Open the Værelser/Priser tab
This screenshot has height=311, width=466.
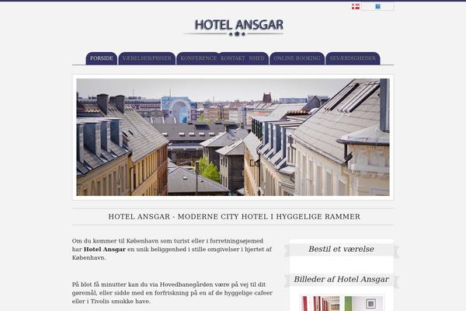pos(147,58)
